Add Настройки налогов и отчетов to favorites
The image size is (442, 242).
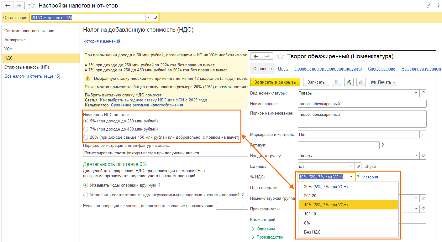(32, 5)
